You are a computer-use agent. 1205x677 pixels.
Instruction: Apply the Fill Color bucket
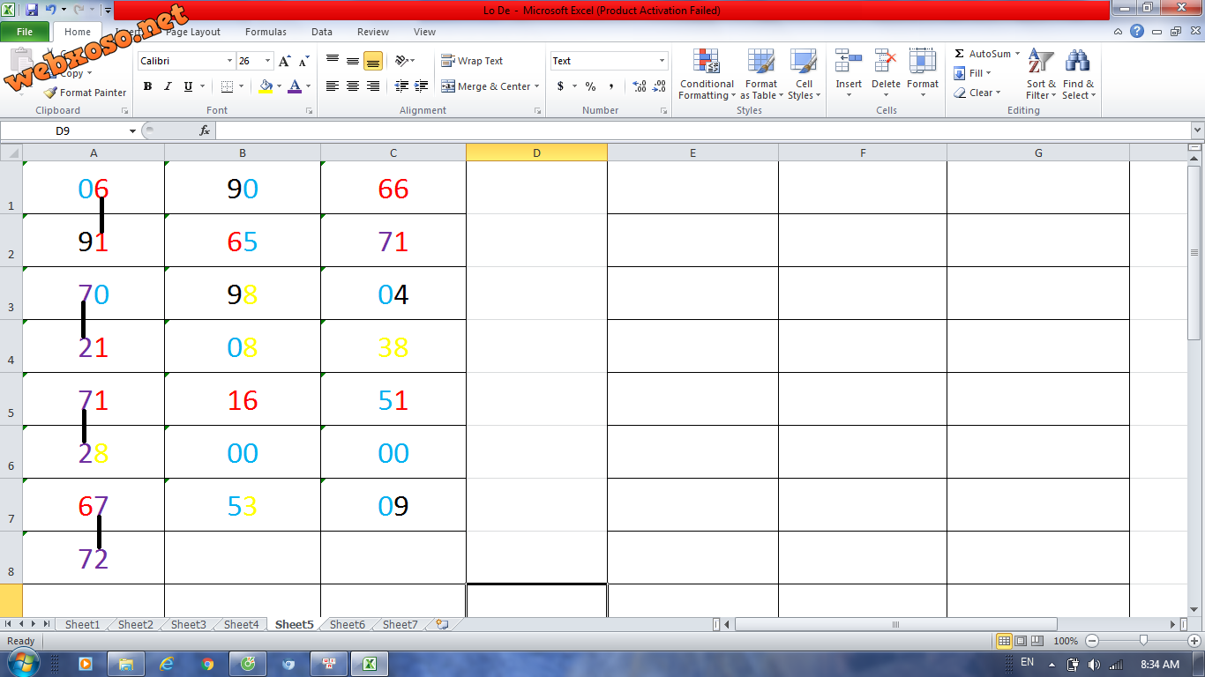[266, 86]
